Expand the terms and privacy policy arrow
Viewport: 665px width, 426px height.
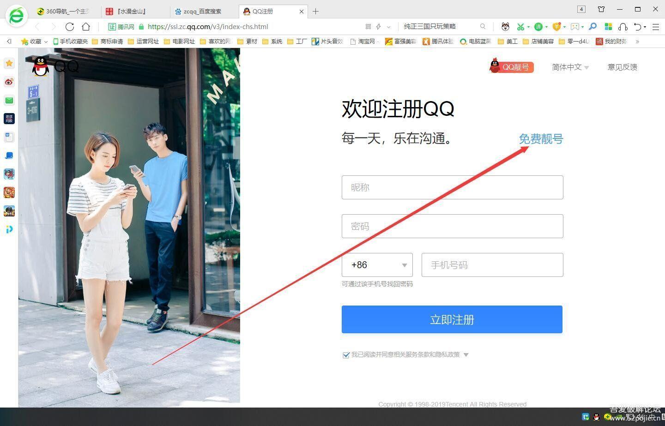(x=466, y=355)
